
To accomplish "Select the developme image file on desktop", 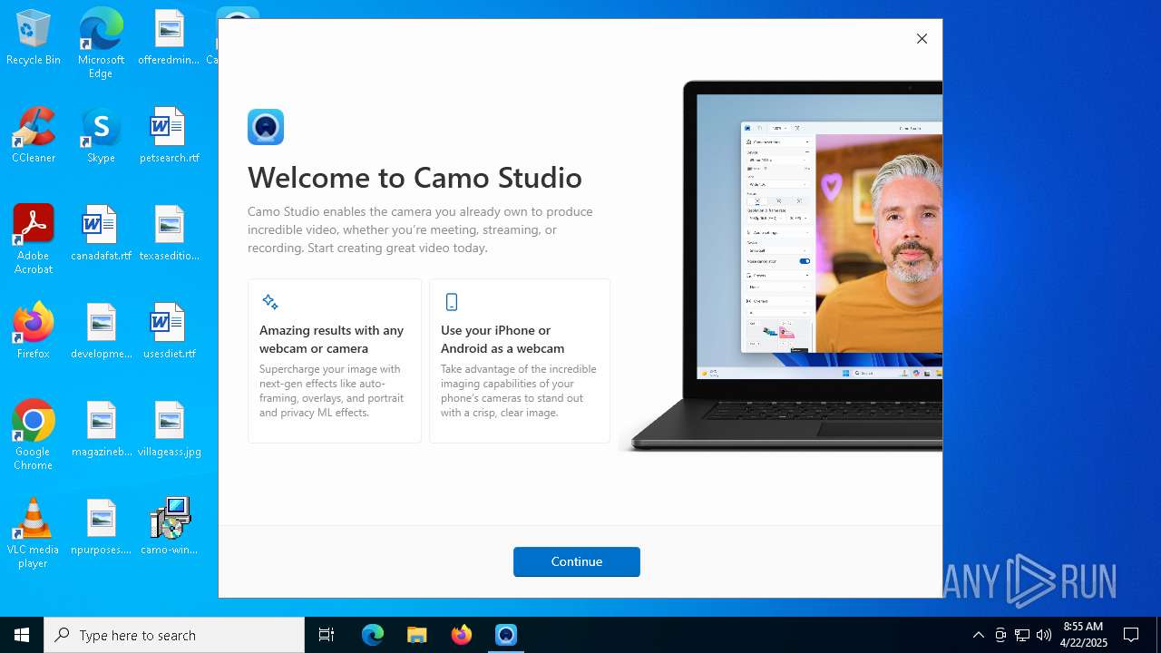I will [101, 332].
